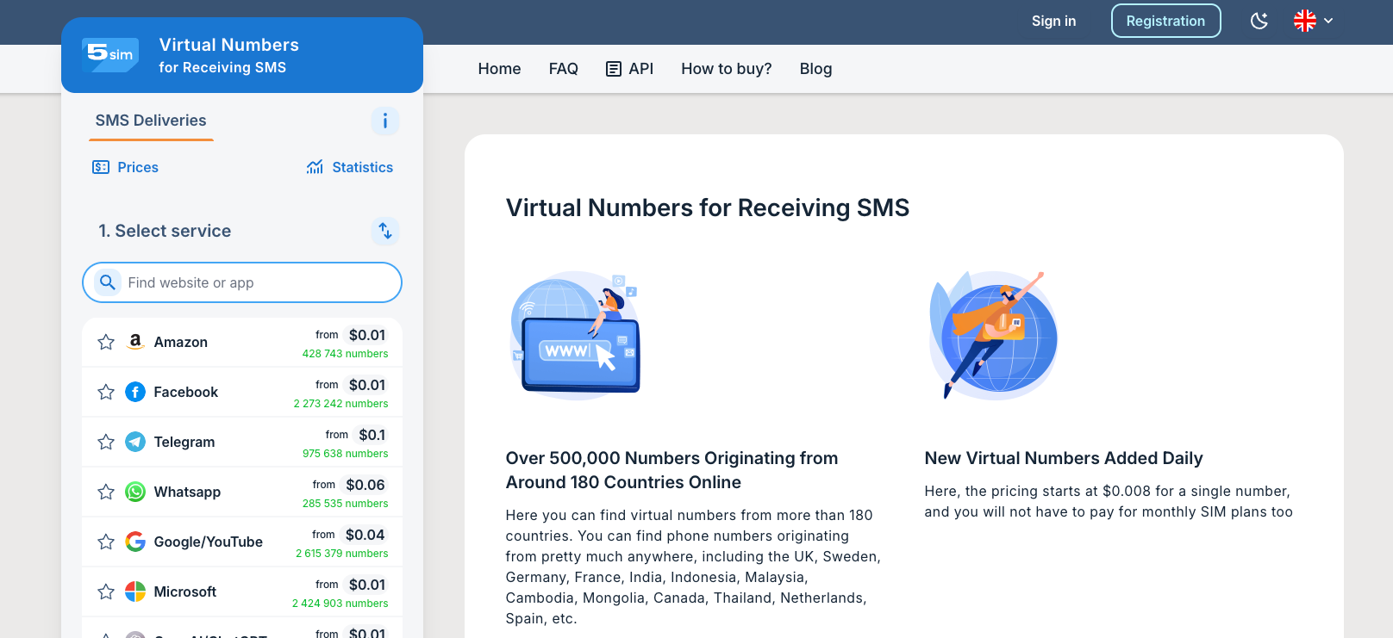The width and height of the screenshot is (1393, 638).
Task: Favorite Amazon with the star icon
Action: tap(106, 342)
